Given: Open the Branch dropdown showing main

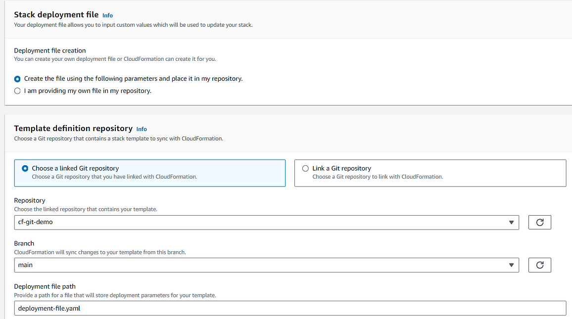Looking at the screenshot, I should (266, 265).
